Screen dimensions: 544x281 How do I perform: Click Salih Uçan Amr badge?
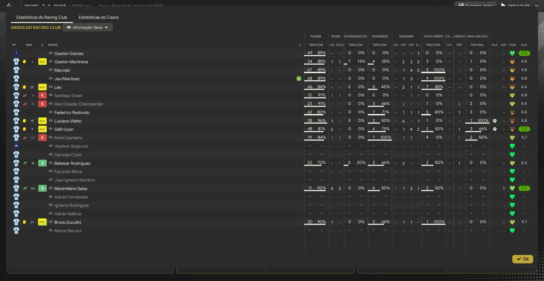[42, 129]
